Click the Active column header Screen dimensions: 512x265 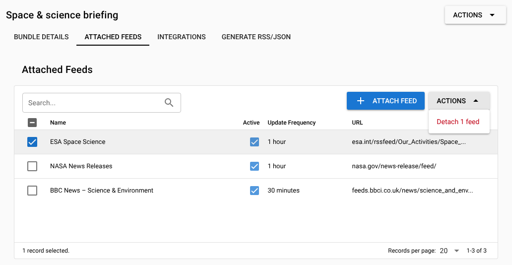click(251, 123)
